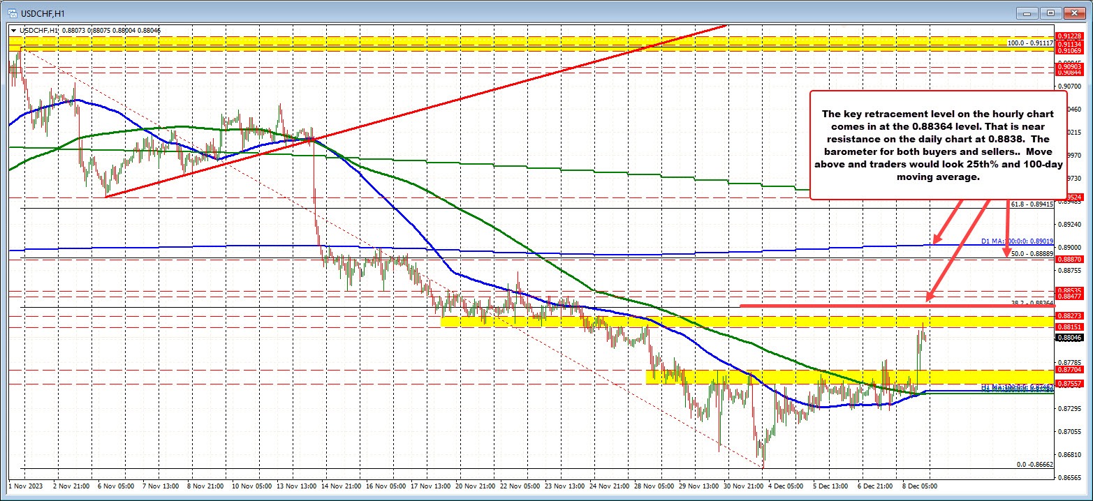Viewport: 1093px width, 501px height.
Task: Collapse the OHLC quote line via the black triangle
Action: pyautogui.click(x=14, y=31)
